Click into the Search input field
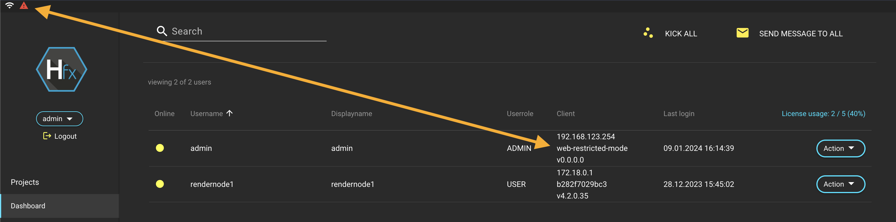896x222 pixels. click(x=247, y=32)
